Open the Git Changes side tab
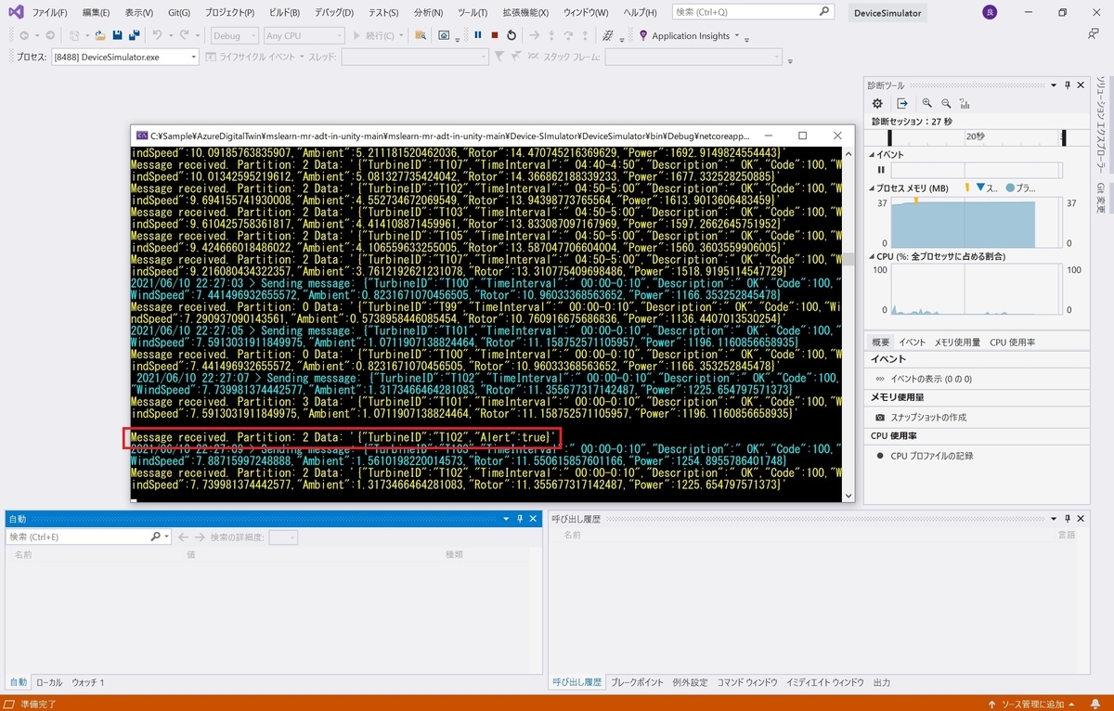Viewport: 1114px width, 711px height. point(1102,198)
